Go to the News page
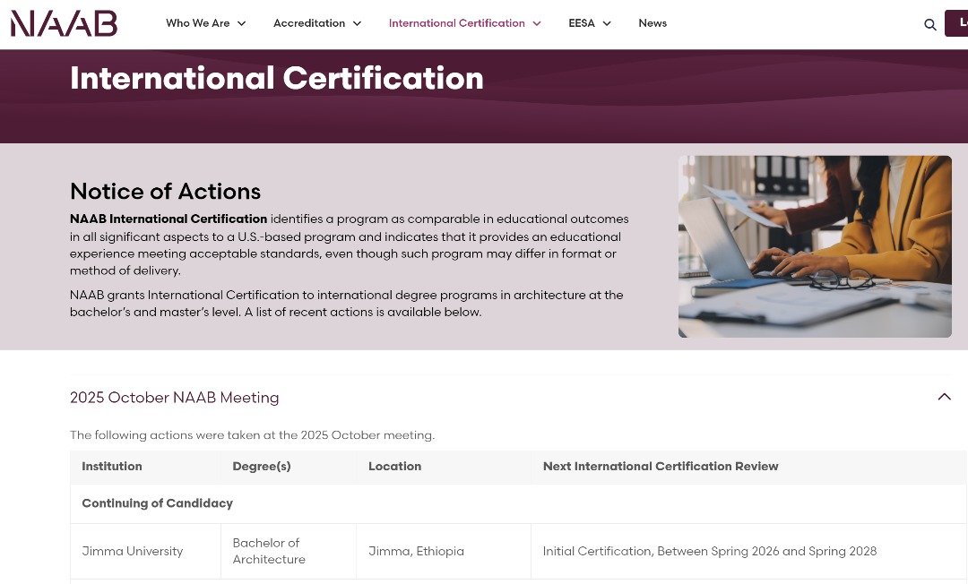 [x=653, y=22]
